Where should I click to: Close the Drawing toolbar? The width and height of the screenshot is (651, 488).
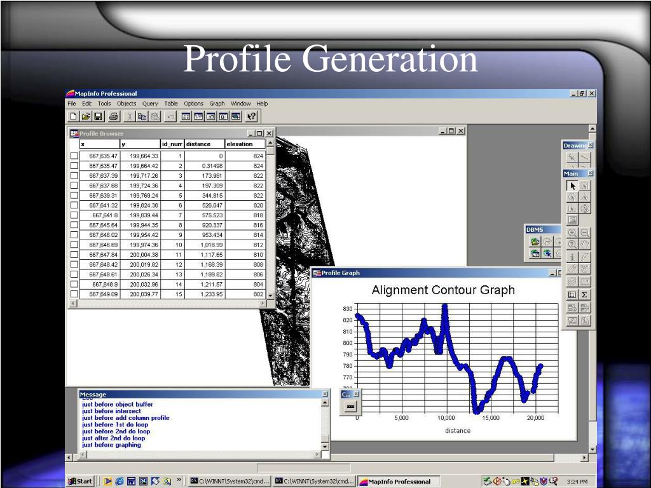tap(591, 146)
